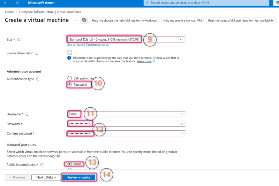Image resolution: width=279 pixels, height=186 pixels.
Task: Show info tooltip for Public inbound ports
Action: coord(42,165)
